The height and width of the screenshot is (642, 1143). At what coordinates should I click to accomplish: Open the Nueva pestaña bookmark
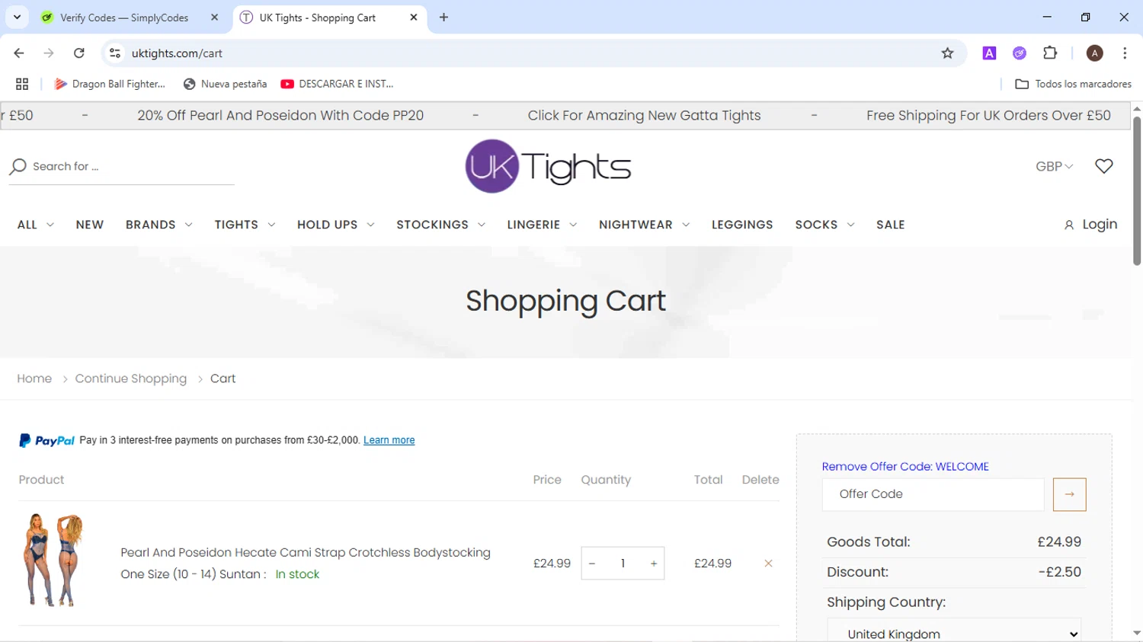click(226, 84)
